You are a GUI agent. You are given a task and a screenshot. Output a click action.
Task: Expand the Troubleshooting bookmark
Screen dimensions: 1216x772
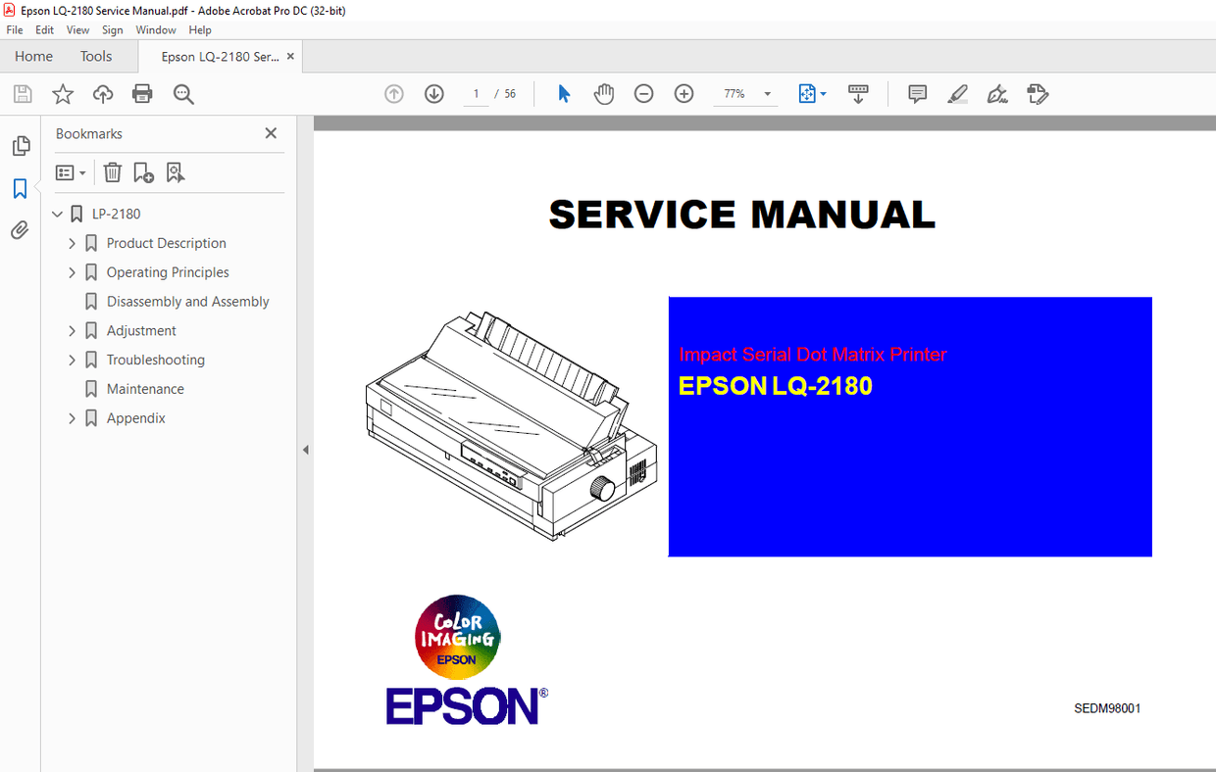(x=71, y=360)
